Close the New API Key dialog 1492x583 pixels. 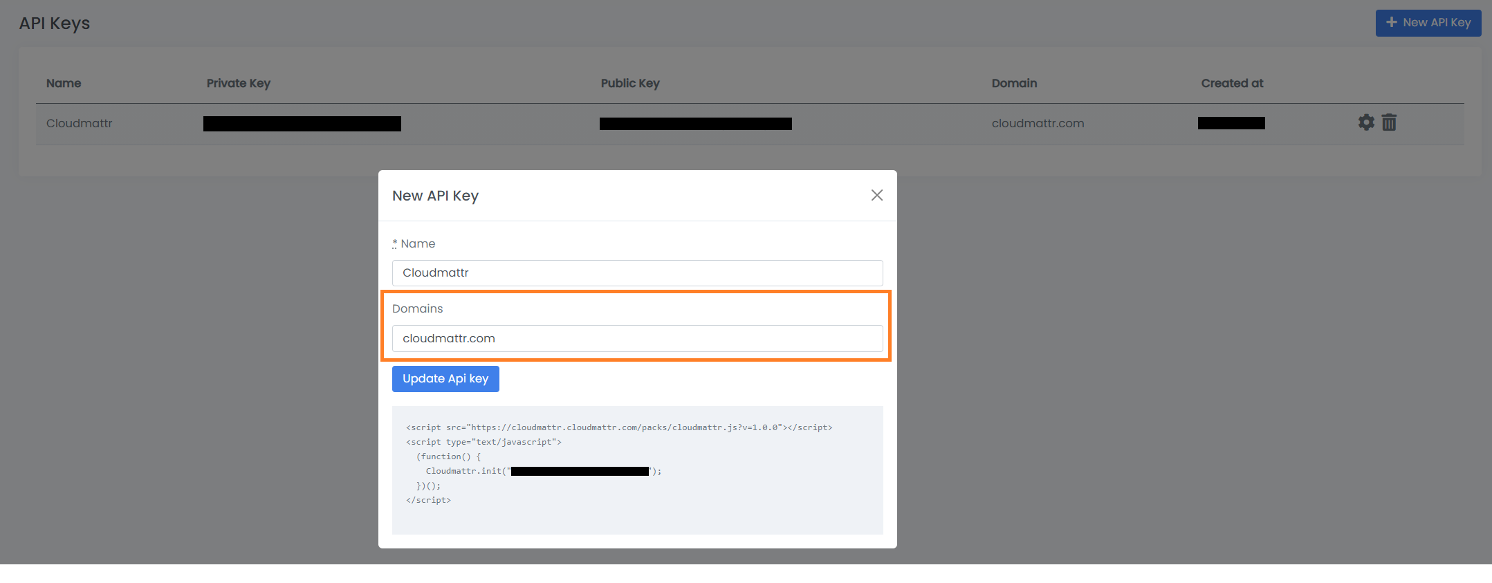pos(877,195)
